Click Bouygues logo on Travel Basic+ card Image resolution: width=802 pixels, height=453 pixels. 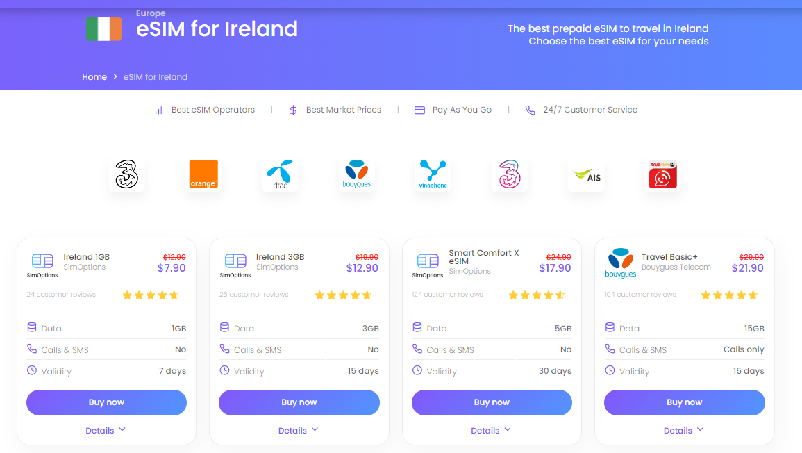621,263
